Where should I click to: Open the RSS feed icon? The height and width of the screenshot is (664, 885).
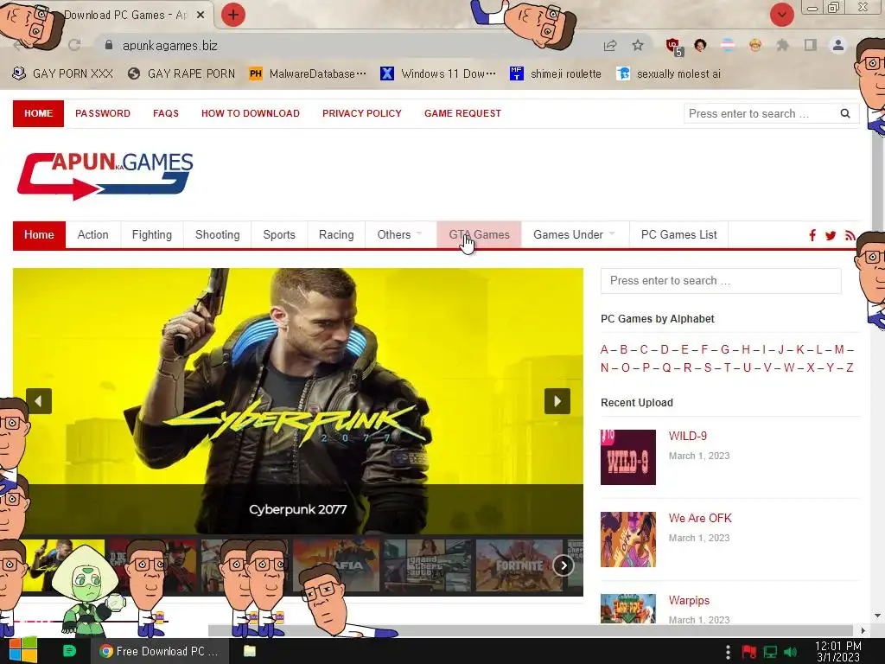click(x=850, y=235)
